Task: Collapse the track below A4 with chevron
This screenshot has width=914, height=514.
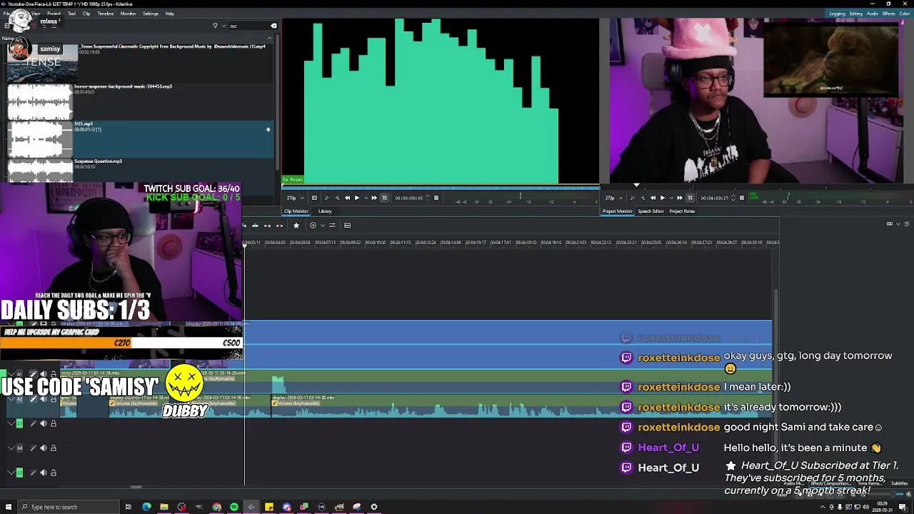Action: coord(10,473)
